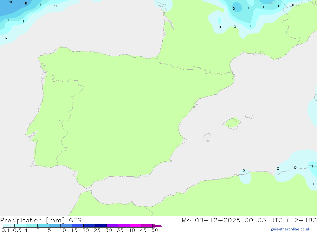Click the '(12+183' forecast run text
The image size is (317, 232).
[x=302, y=220]
